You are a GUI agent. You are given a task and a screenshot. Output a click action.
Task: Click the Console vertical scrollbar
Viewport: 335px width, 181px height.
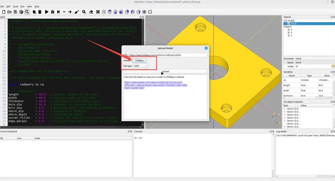[273, 155]
